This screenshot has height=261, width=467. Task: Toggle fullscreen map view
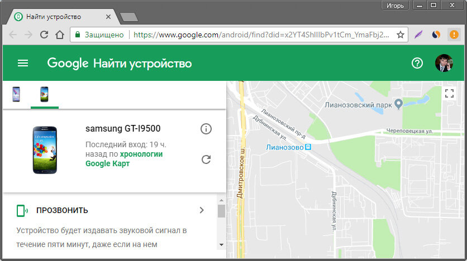click(x=449, y=93)
